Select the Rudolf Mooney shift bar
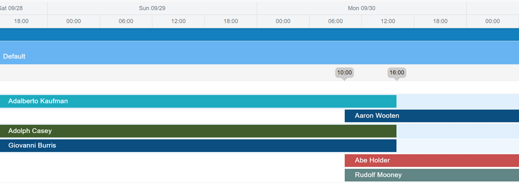Viewport: 519px width, 190px height. [x=432, y=175]
